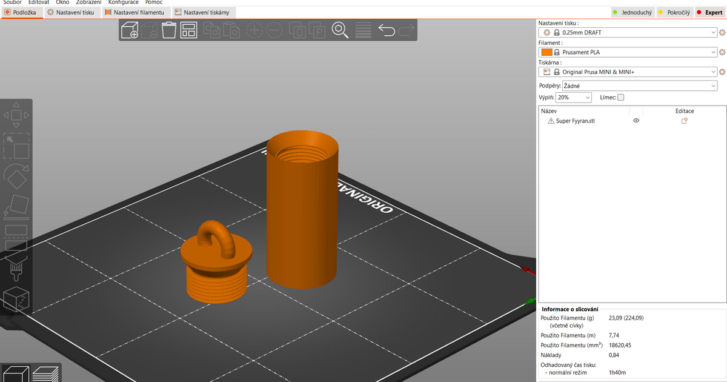
Task: Open the Search magnifier tool
Action: point(340,29)
